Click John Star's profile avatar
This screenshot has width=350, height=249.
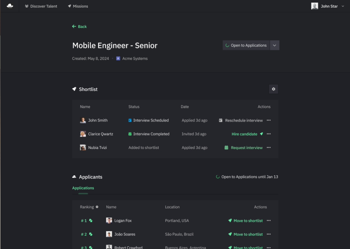point(315,6)
